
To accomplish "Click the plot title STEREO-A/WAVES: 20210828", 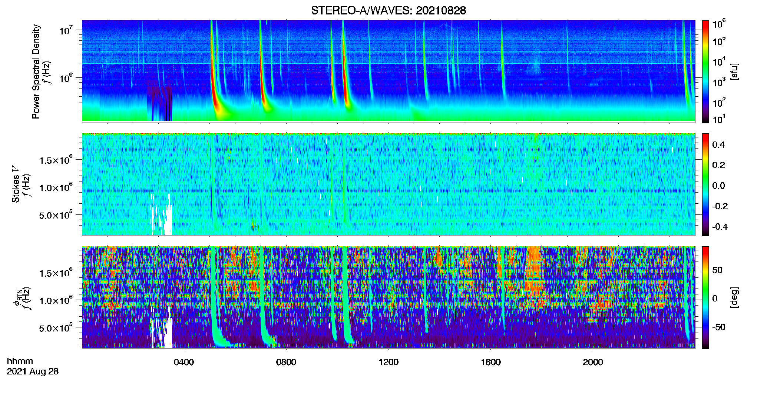I will 389,10.
